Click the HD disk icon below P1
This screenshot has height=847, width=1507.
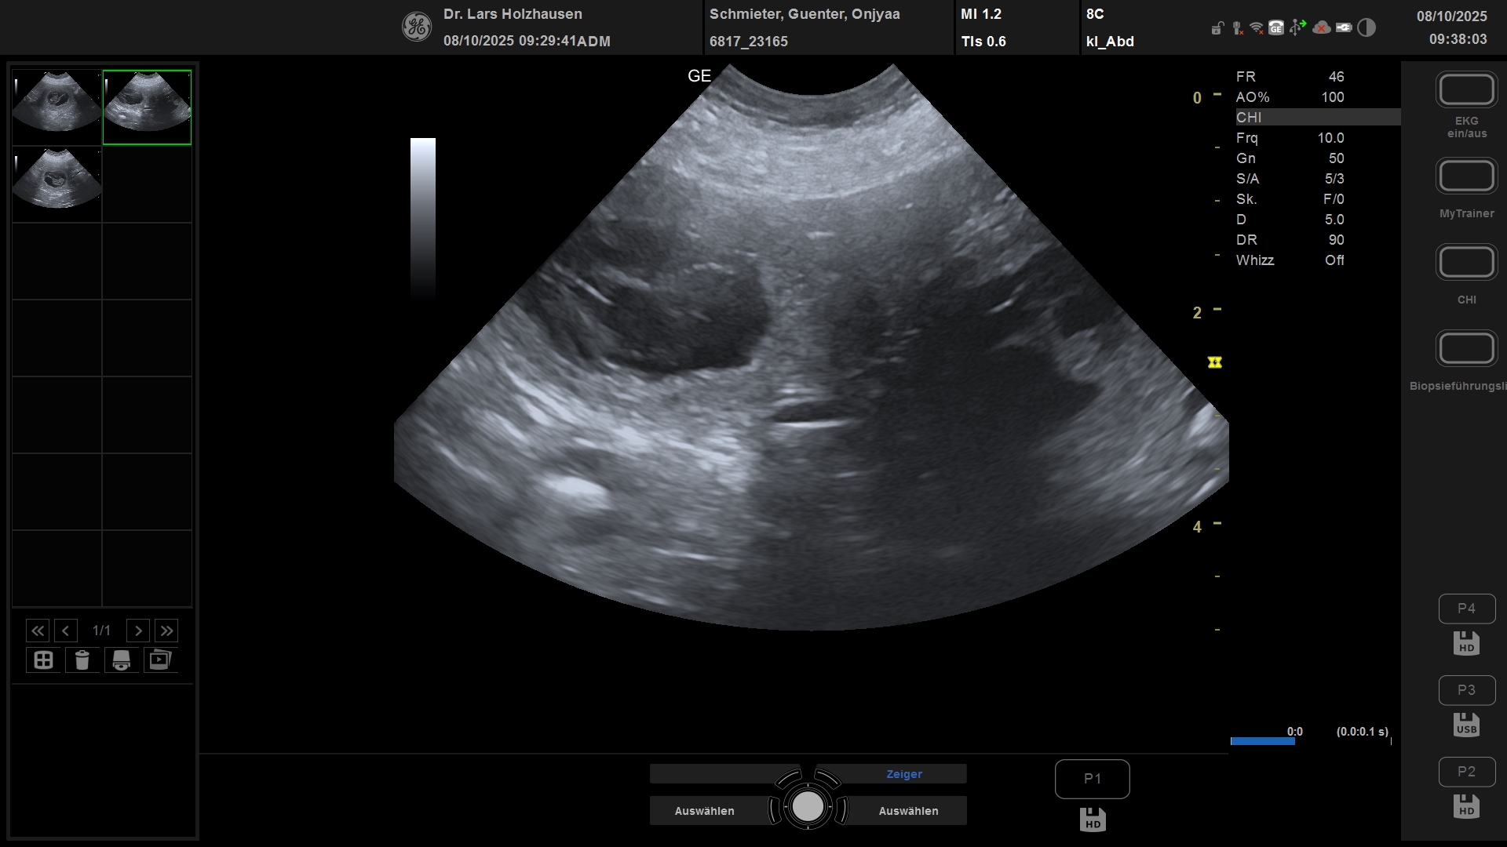(x=1093, y=820)
